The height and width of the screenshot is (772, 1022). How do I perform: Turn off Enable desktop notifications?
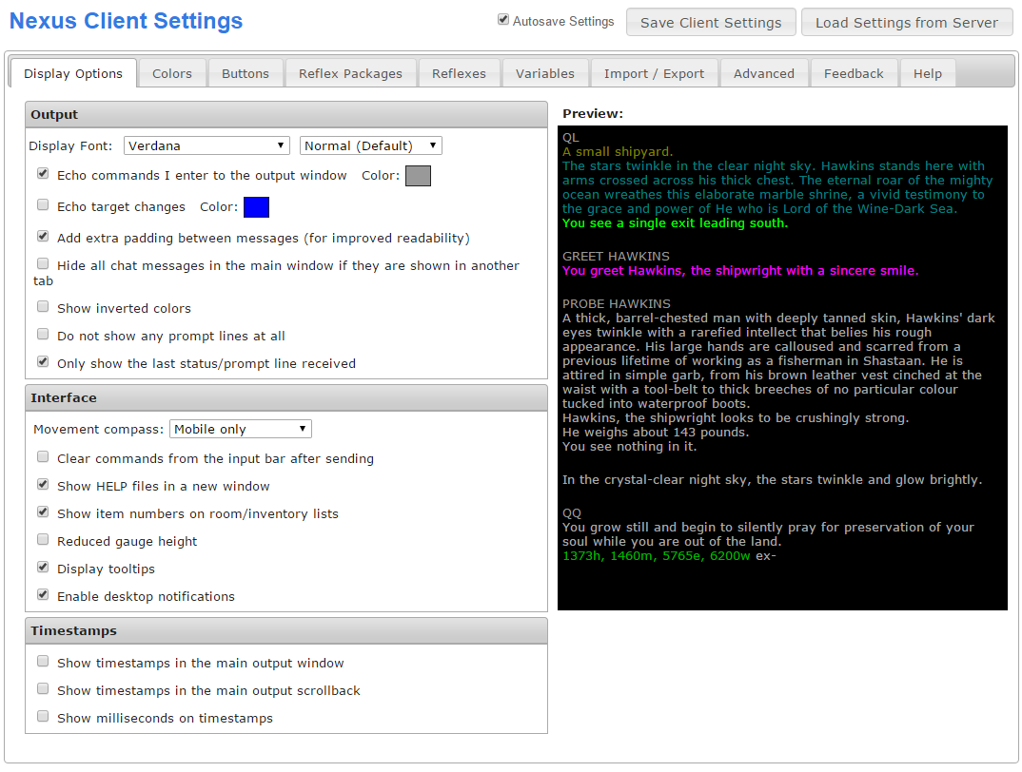43,595
